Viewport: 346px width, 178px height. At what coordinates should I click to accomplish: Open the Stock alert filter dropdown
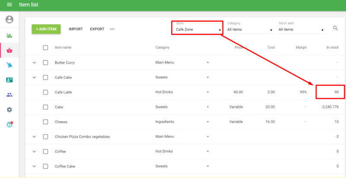pos(301,30)
